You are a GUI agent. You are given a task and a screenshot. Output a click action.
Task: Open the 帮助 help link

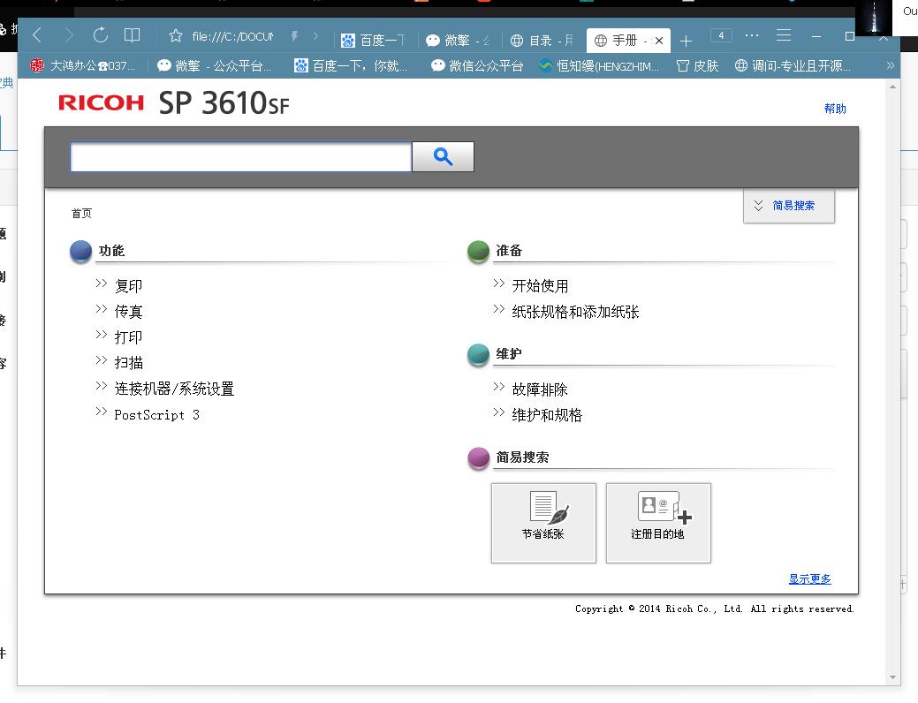[835, 109]
